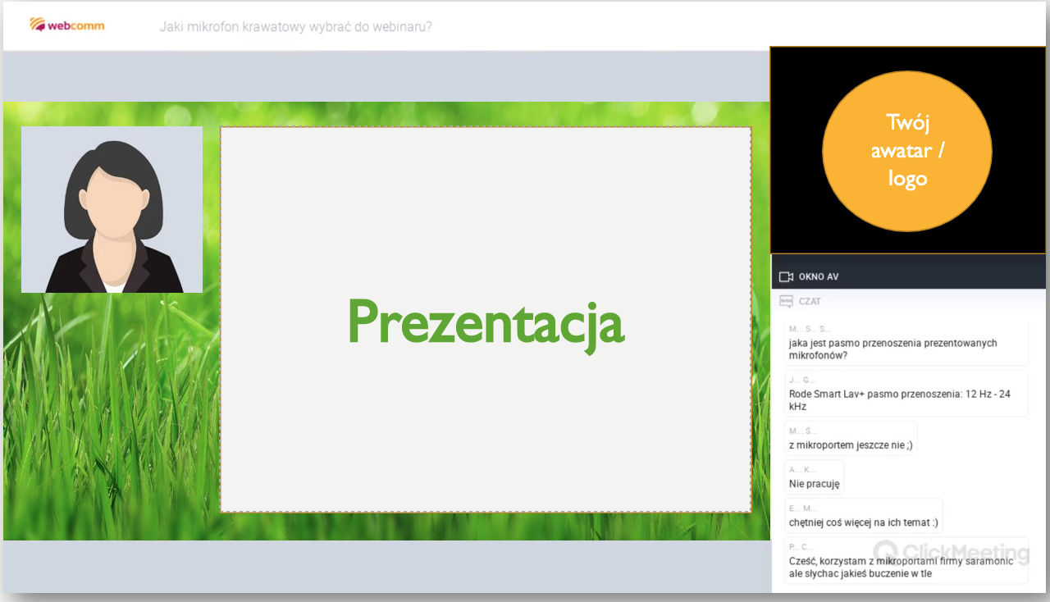Viewport: 1050px width, 602px height.
Task: Select message 'chętniej coś więcej na ich temat'
Action: point(863,522)
